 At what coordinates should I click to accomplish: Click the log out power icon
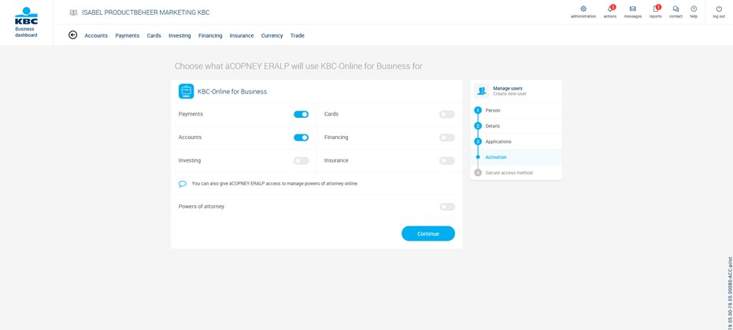pos(719,9)
